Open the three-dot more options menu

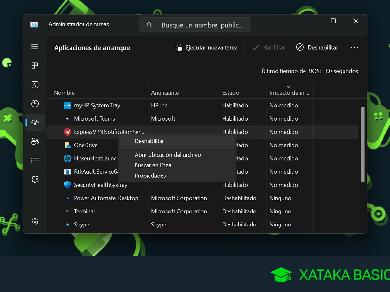pos(354,47)
